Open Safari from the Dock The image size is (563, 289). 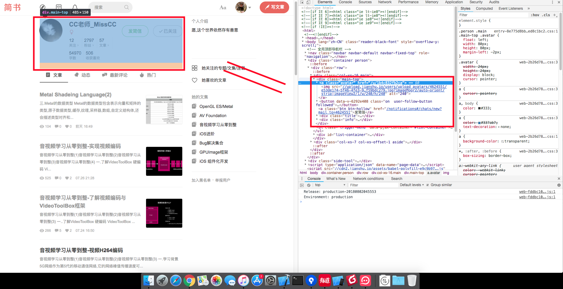click(x=175, y=280)
